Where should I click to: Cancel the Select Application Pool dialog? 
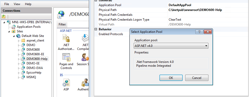click(x=197, y=78)
